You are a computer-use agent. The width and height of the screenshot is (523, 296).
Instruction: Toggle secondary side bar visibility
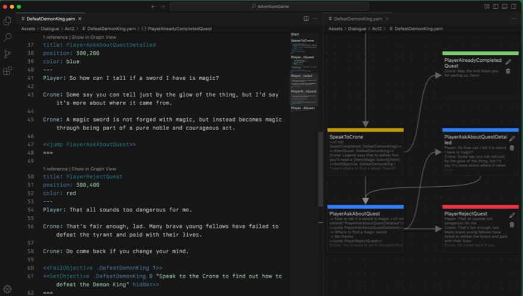(514, 7)
